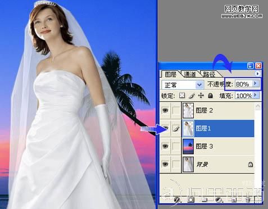
Task: Hide the 图层1 layer via its eye
Action: 166,129
